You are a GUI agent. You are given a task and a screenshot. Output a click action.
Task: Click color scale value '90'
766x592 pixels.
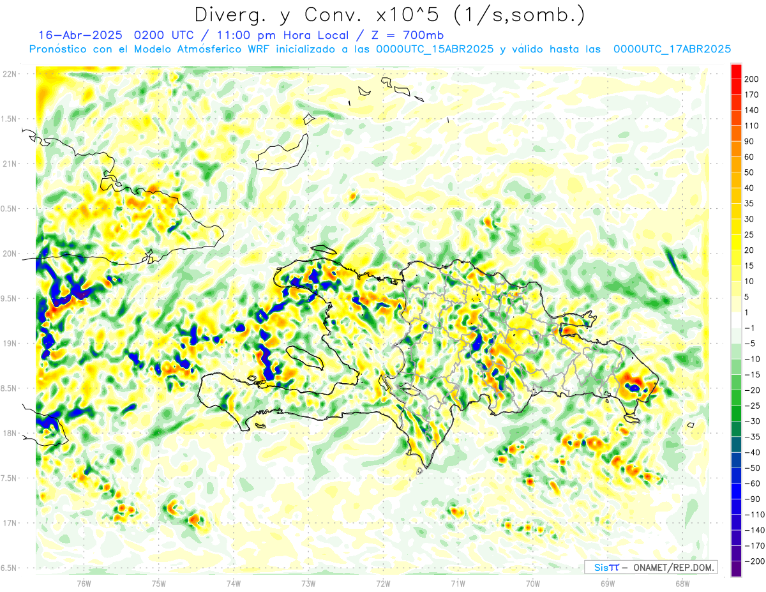(x=749, y=141)
